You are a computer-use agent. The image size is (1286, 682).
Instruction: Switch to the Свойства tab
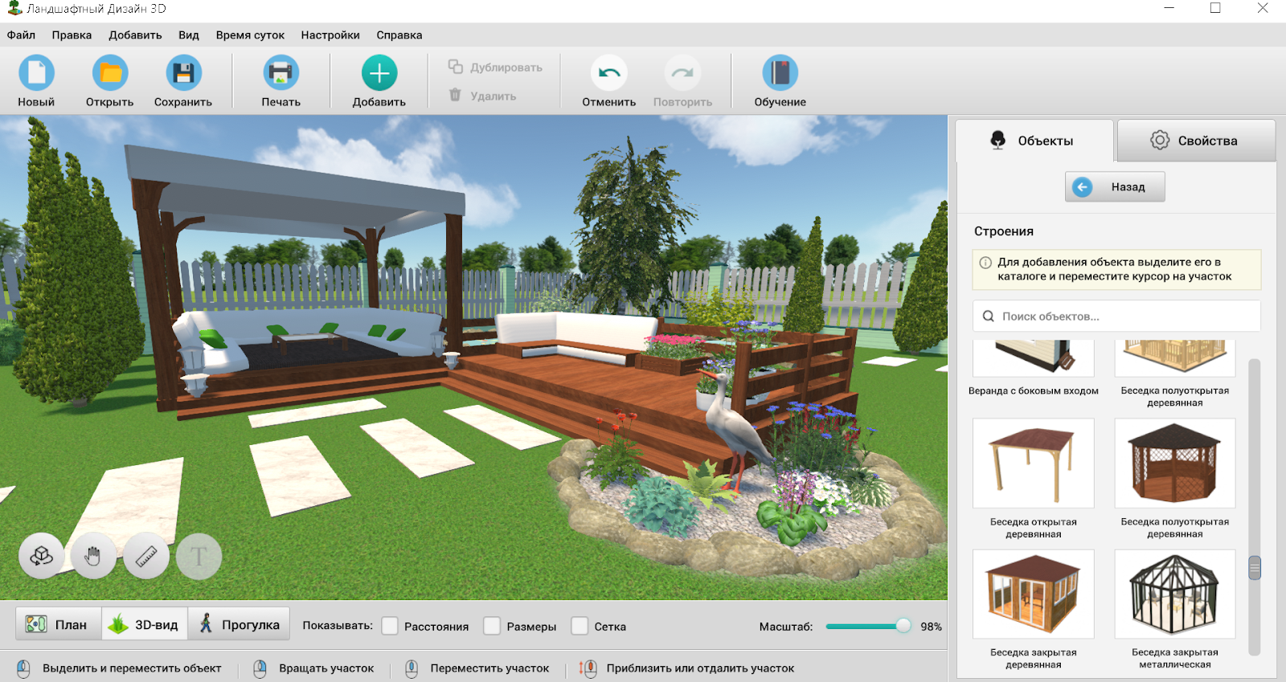1196,141
